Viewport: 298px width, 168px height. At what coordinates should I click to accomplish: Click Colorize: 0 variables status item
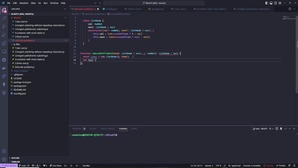251,166
